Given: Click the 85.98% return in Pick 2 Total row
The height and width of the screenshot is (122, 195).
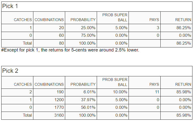Looking at the screenshot, I should (x=176, y=116).
